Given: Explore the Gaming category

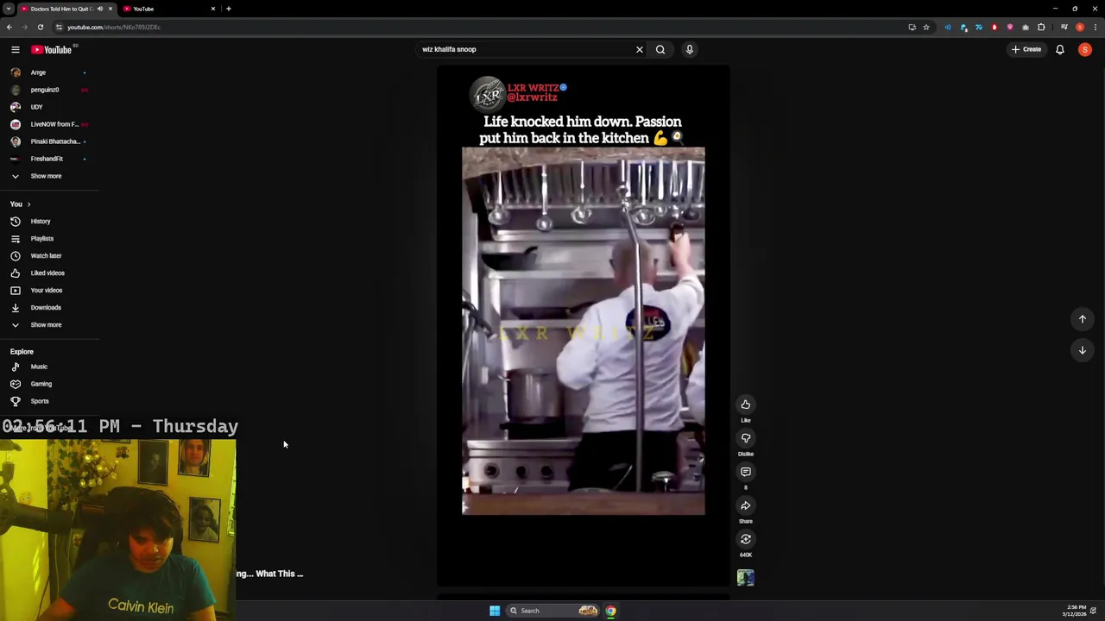Looking at the screenshot, I should coord(49,384).
